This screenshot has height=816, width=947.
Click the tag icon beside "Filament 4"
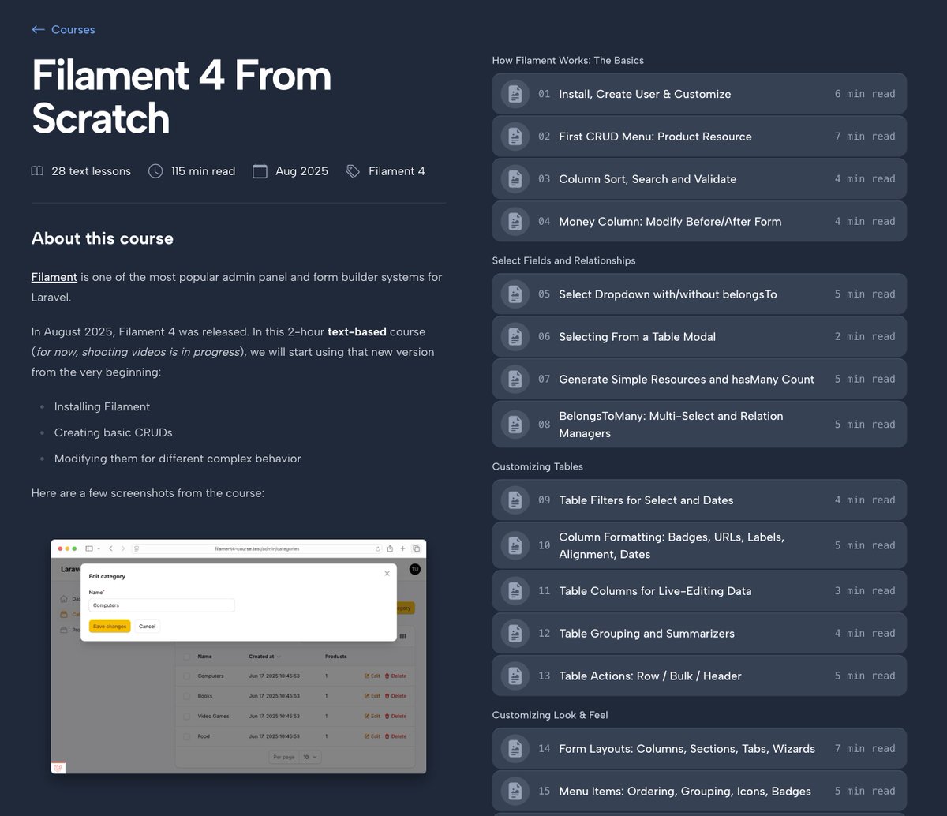[x=352, y=170]
